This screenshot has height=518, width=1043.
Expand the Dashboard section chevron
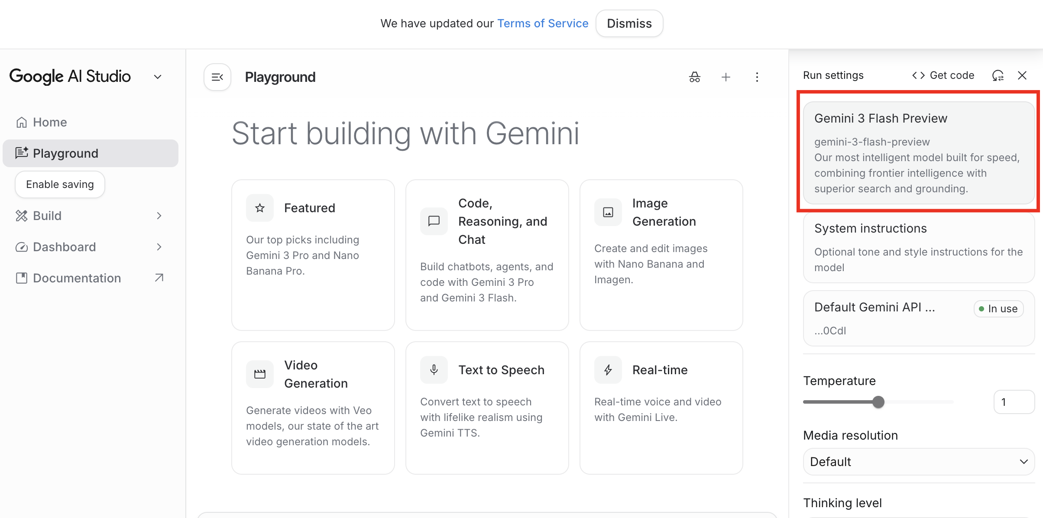(159, 247)
